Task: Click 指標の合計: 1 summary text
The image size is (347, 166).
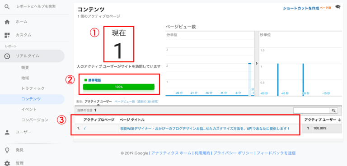Action: click(87, 110)
